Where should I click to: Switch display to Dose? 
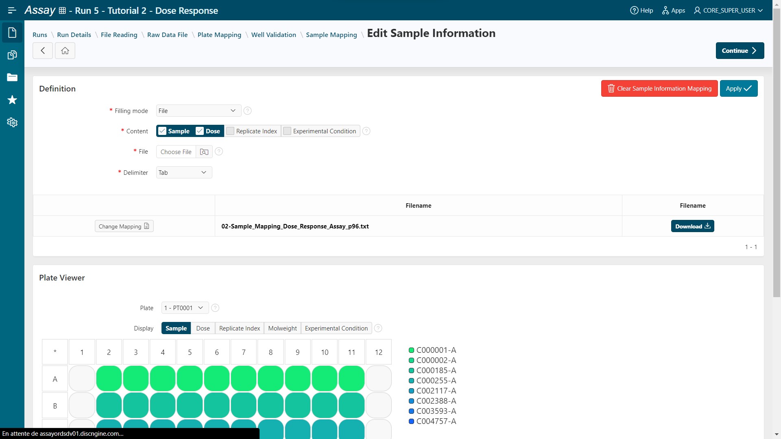203,328
